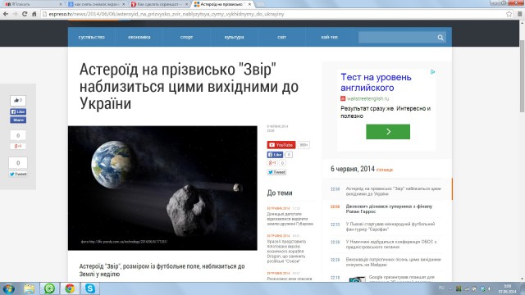Open the second До теми article about Dragon spacecraft

click(286, 251)
